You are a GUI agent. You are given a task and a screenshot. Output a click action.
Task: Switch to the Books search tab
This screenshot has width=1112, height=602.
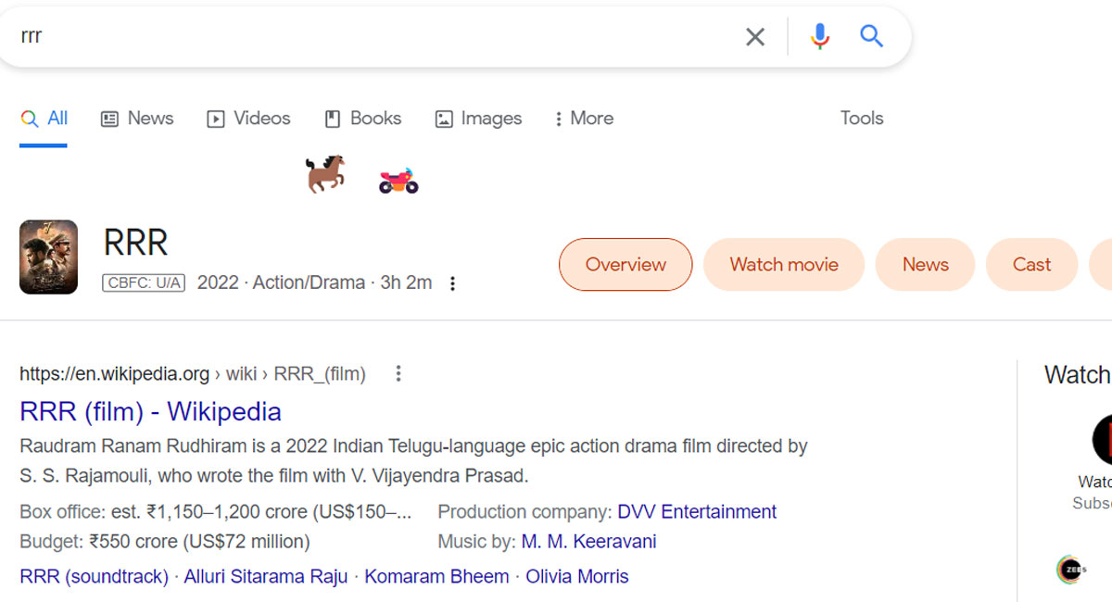tap(362, 119)
